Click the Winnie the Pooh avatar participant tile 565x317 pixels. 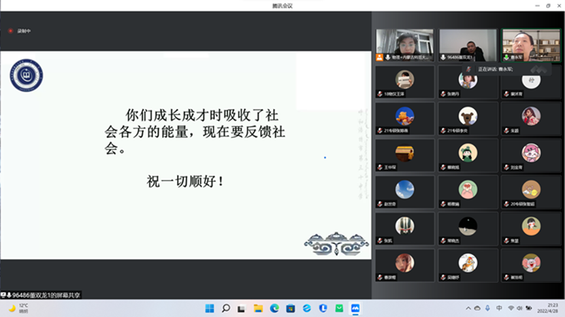404,118
